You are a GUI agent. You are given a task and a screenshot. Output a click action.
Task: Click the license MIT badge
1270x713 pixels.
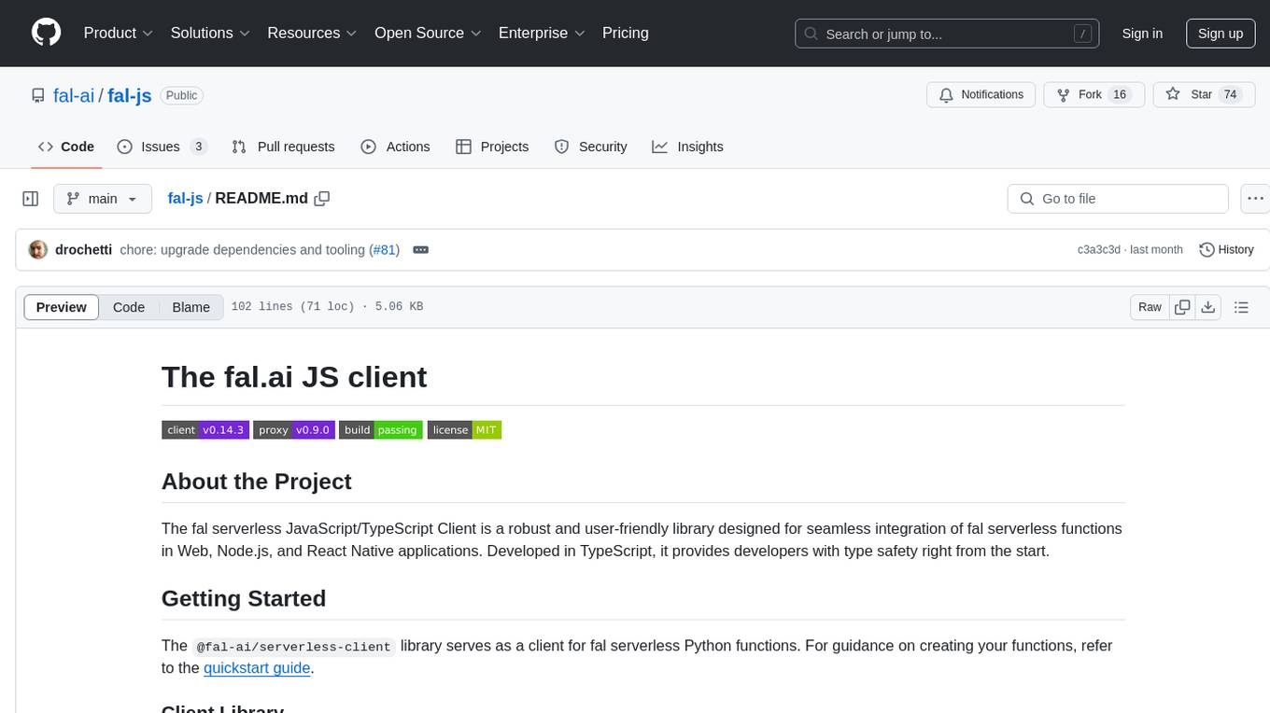[x=464, y=430]
